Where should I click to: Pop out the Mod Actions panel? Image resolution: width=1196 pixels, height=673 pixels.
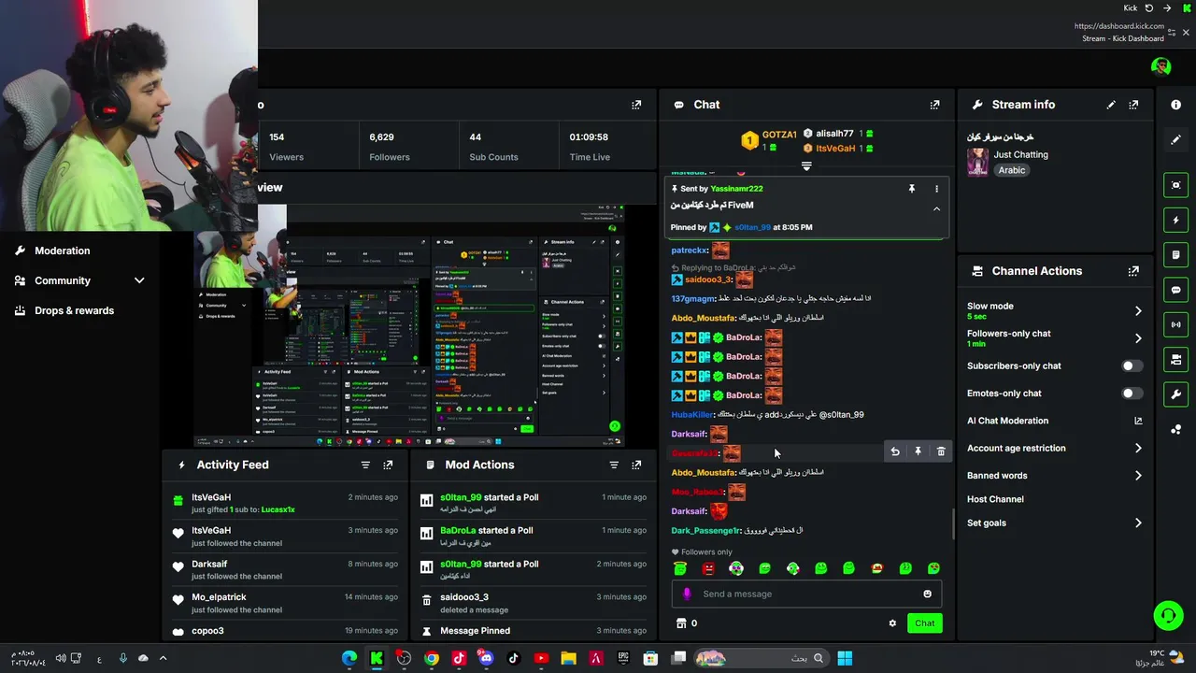636,465
